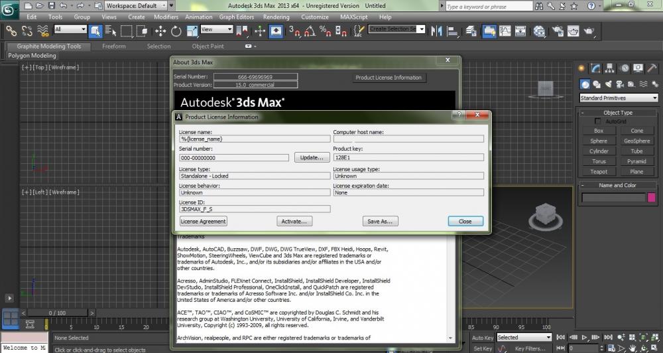663x353 pixels.
Task: Open the Render Setup teapot icon
Action: coord(558,31)
